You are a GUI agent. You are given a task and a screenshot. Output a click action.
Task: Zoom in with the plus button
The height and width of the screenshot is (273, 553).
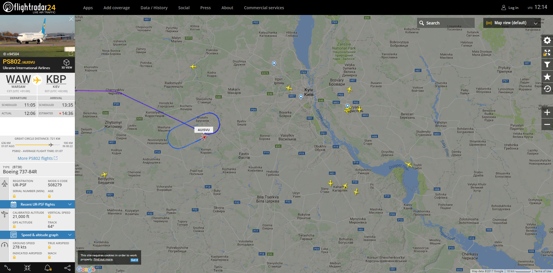[547, 112]
